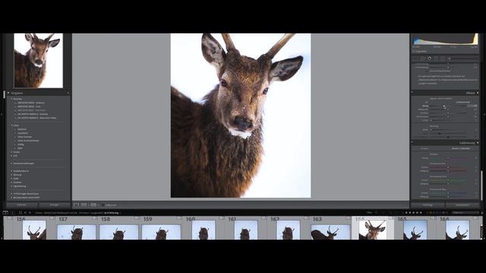The width and height of the screenshot is (486, 273).
Task: Open the Lichterpriorität style dropdown
Action: pyautogui.click(x=464, y=102)
